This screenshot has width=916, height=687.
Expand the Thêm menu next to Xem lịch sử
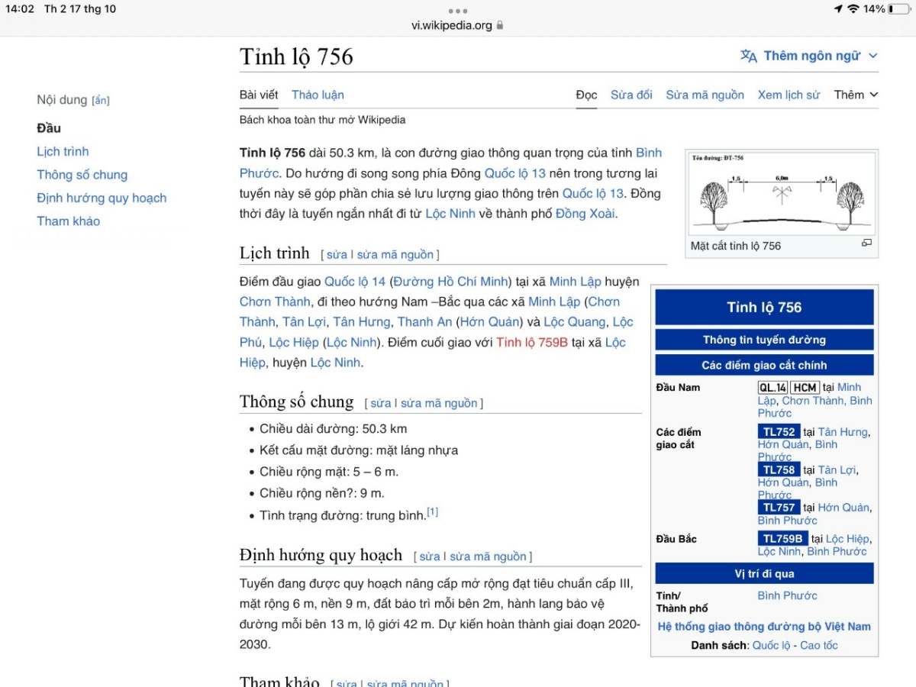(x=856, y=95)
